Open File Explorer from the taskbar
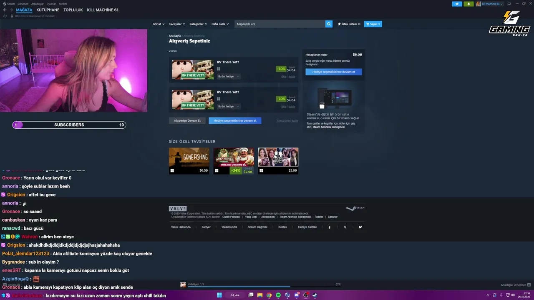534x300 pixels. [260, 295]
